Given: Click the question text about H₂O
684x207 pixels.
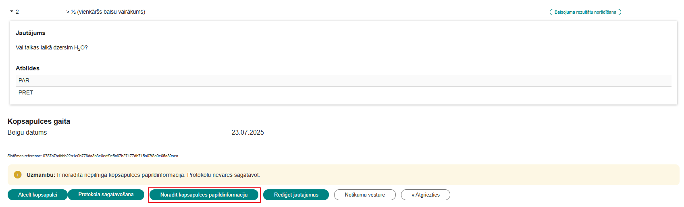Looking at the screenshot, I should pyautogui.click(x=52, y=47).
